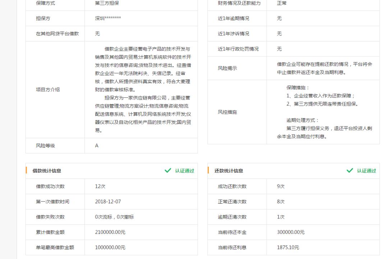Click the 成功还款次数 value 9次
The image size is (388, 259).
click(281, 186)
